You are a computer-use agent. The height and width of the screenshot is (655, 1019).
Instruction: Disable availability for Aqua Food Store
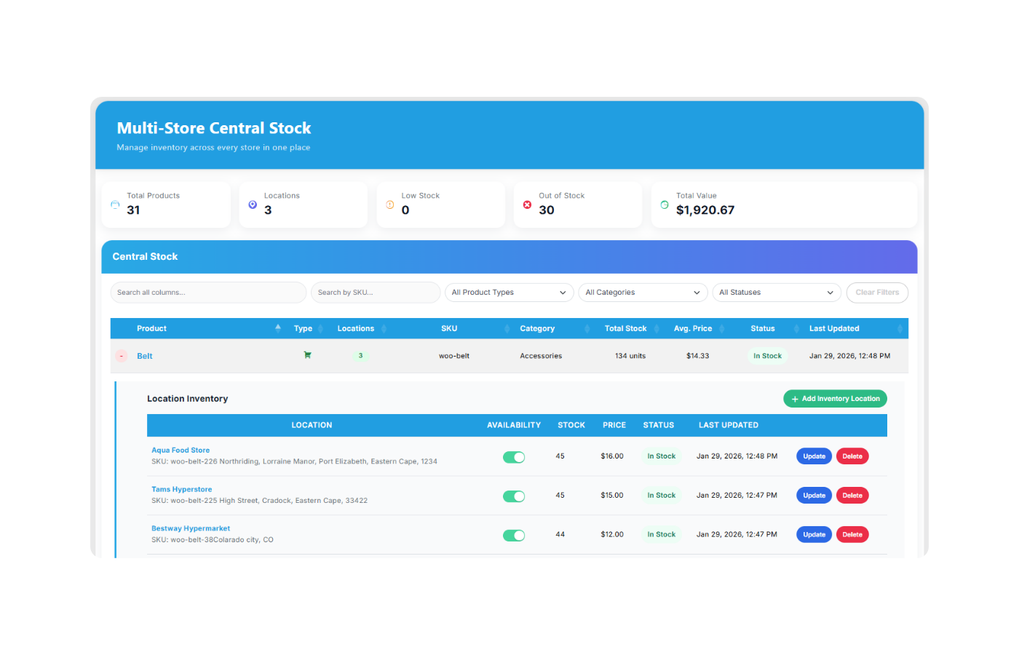[514, 456]
